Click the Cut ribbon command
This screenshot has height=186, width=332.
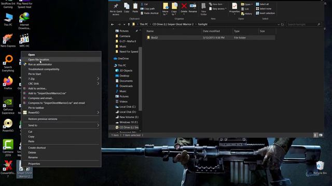(144, 4)
